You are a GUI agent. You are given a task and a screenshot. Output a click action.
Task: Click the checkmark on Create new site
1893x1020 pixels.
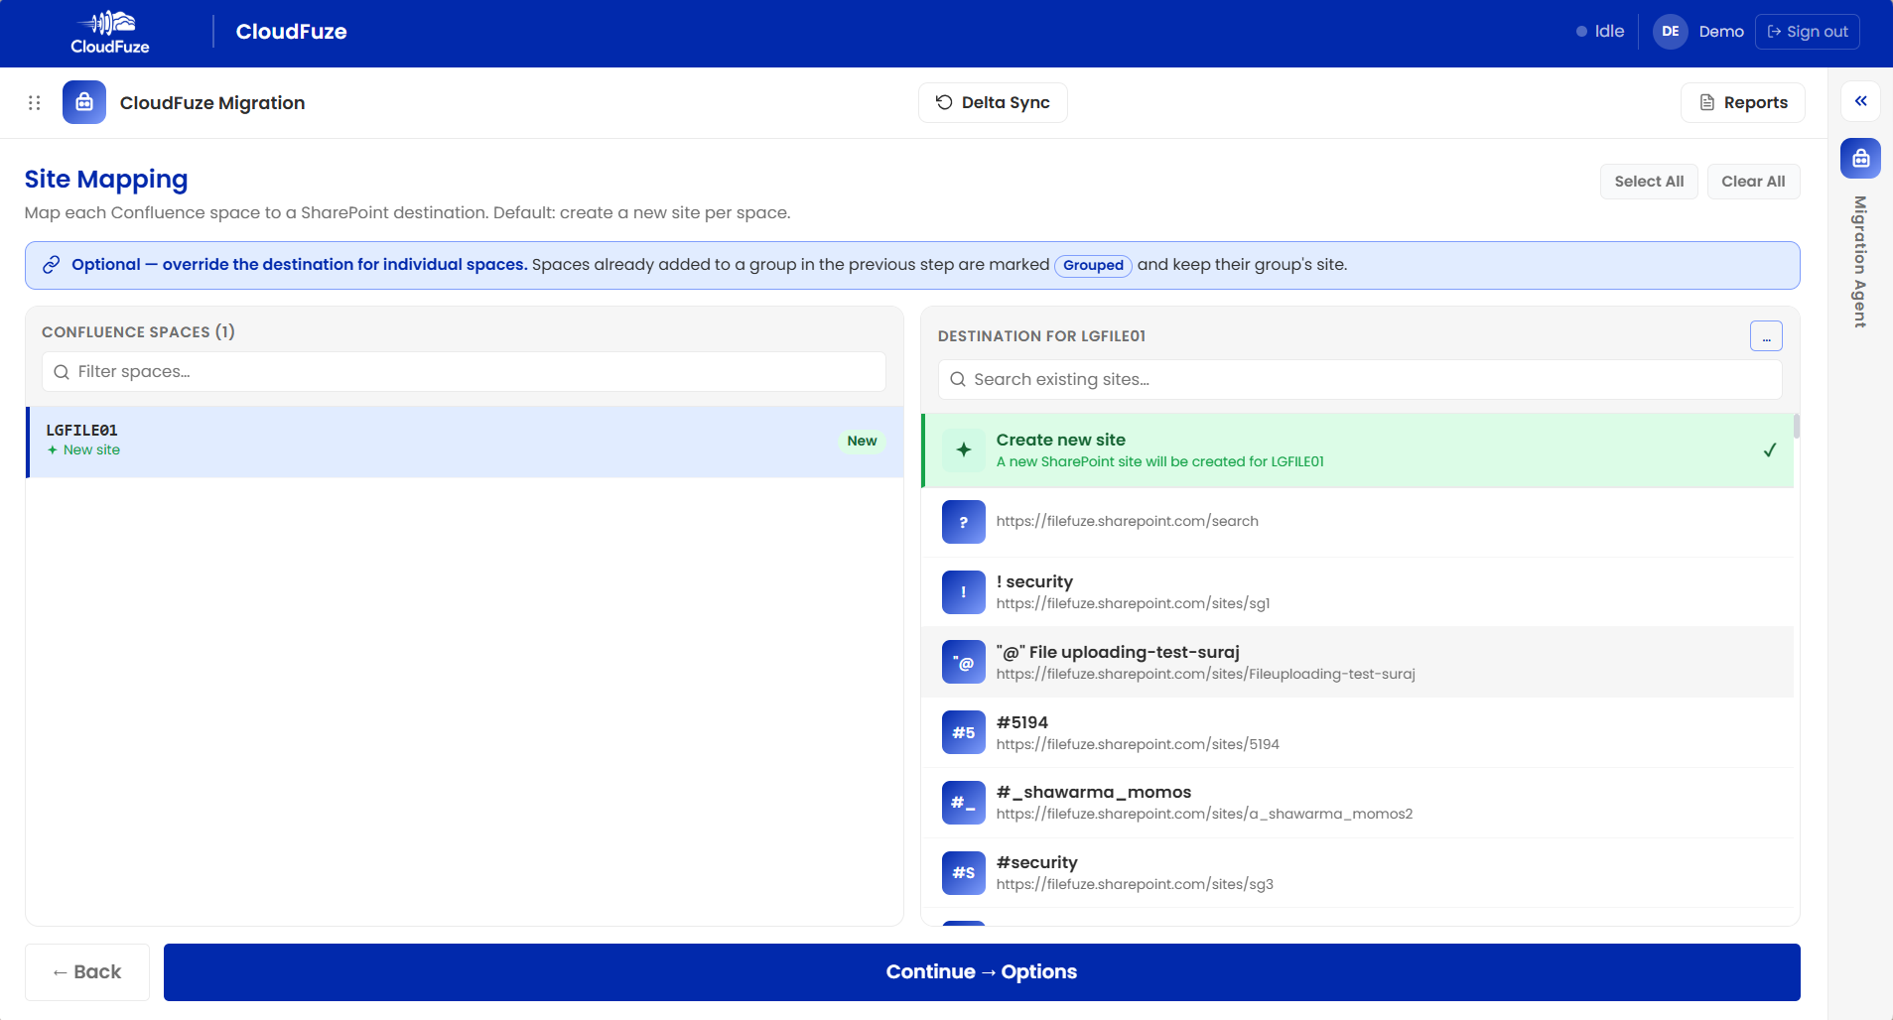(x=1769, y=450)
